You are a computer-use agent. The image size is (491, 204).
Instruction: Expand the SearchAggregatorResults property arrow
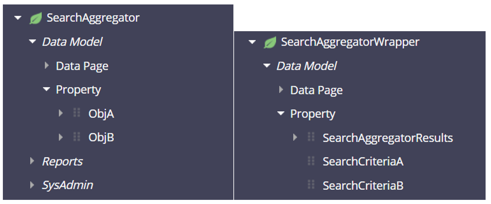[x=295, y=137]
